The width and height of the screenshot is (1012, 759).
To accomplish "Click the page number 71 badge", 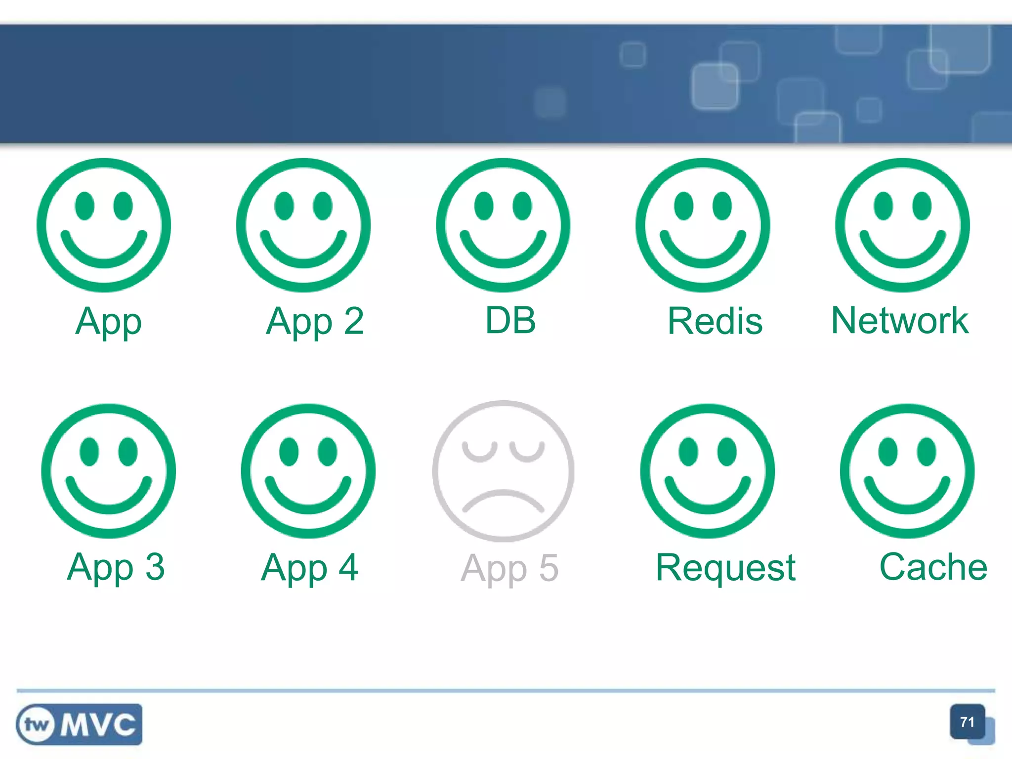I will click(x=968, y=722).
